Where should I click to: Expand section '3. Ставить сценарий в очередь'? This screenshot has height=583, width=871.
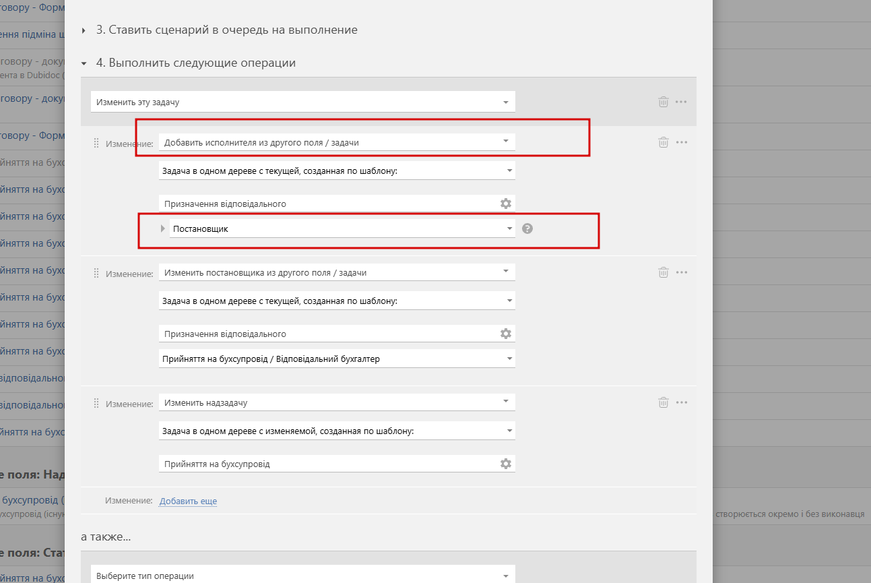pyautogui.click(x=84, y=30)
